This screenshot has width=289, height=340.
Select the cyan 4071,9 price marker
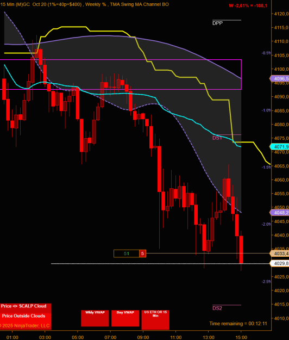point(279,147)
